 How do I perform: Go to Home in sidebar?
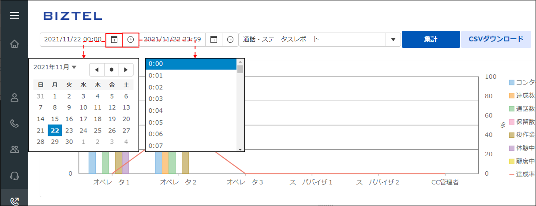[x=15, y=44]
